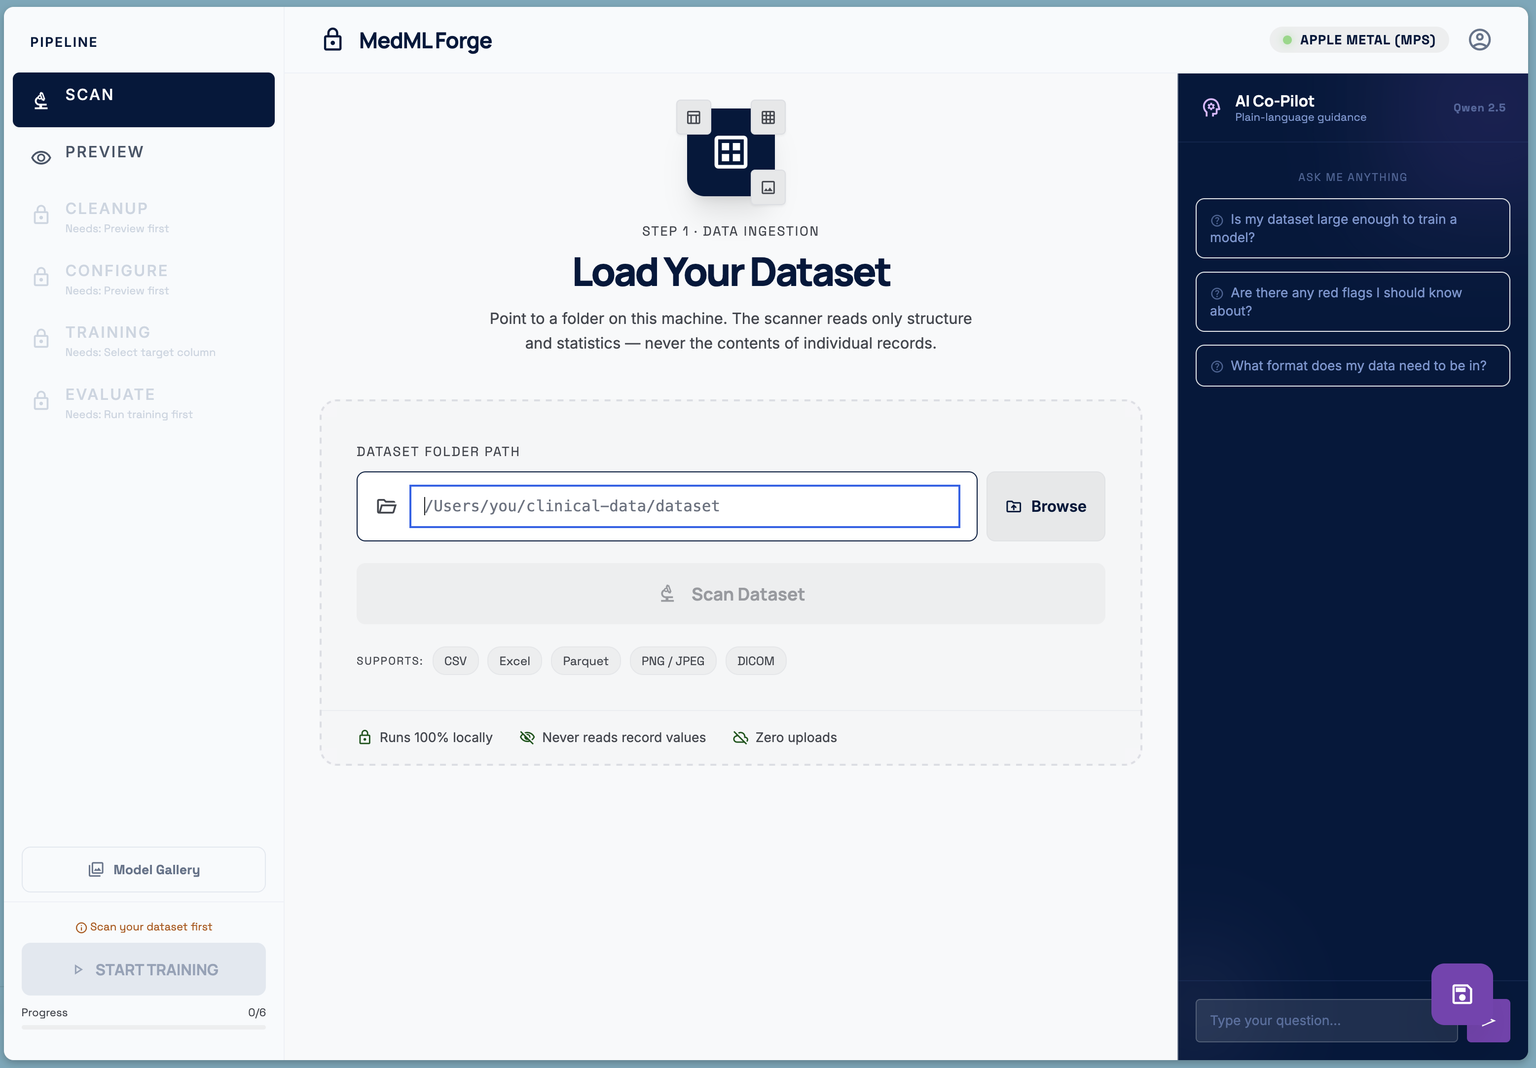1536x1068 pixels.
Task: Focus the dataset folder path field
Action: tap(684, 506)
